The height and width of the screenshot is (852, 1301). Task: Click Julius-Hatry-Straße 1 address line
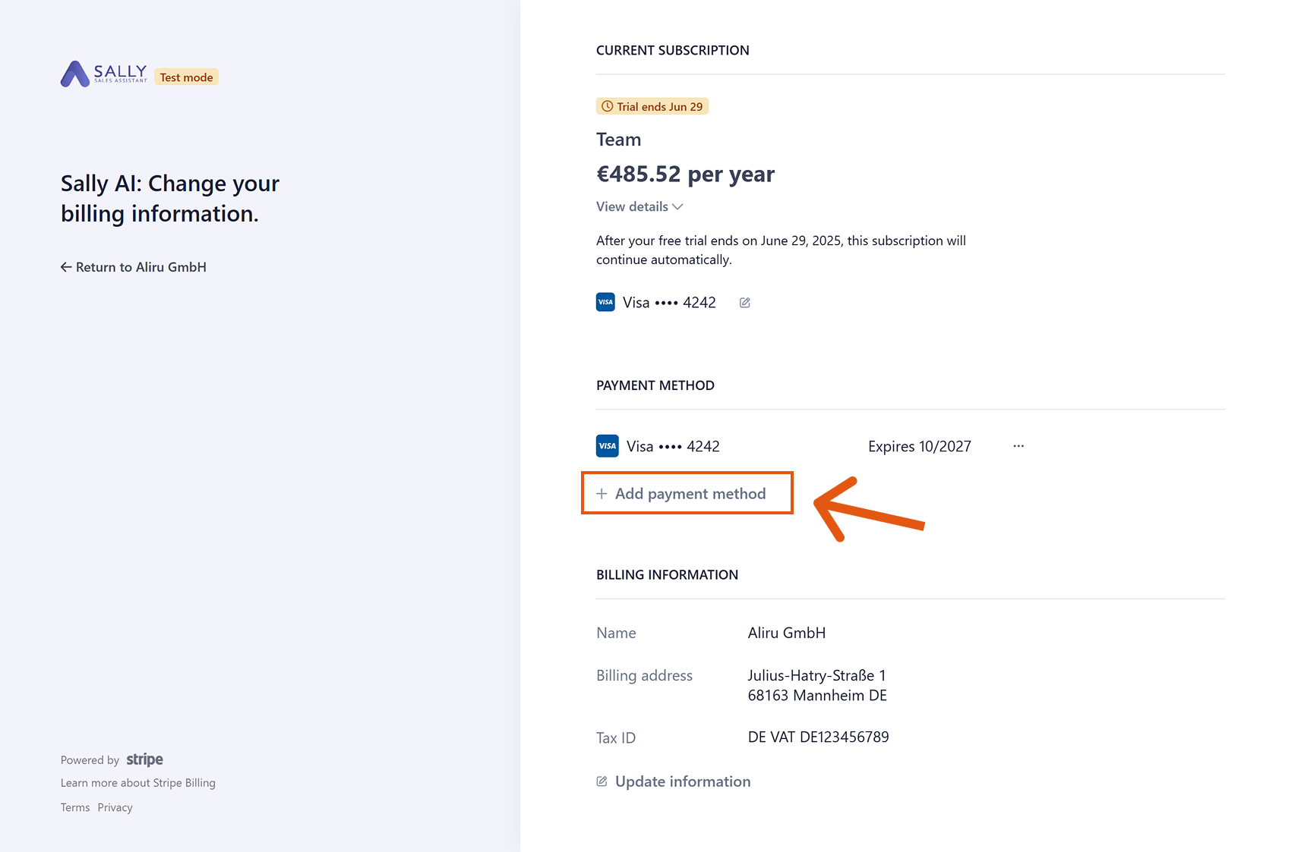(x=817, y=675)
